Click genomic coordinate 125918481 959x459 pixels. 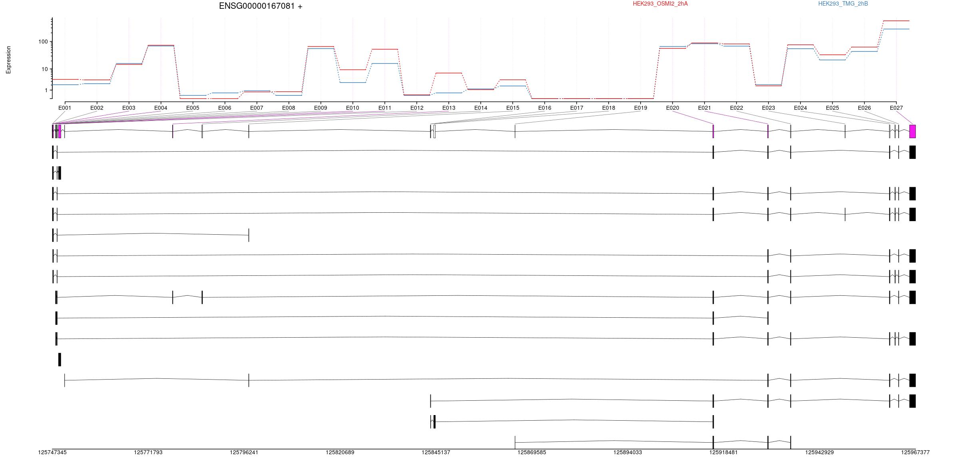(x=724, y=452)
